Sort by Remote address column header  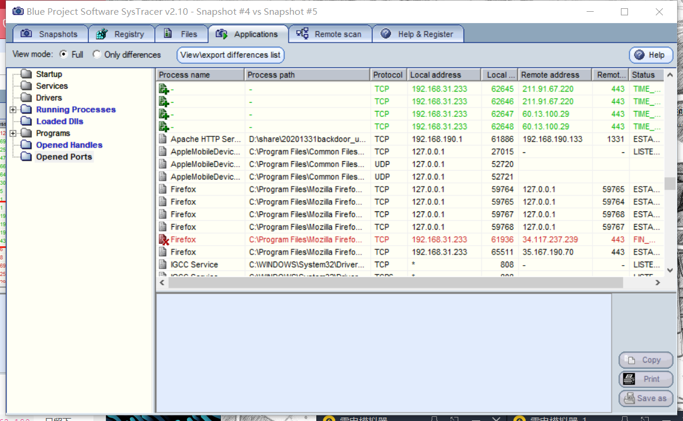555,75
